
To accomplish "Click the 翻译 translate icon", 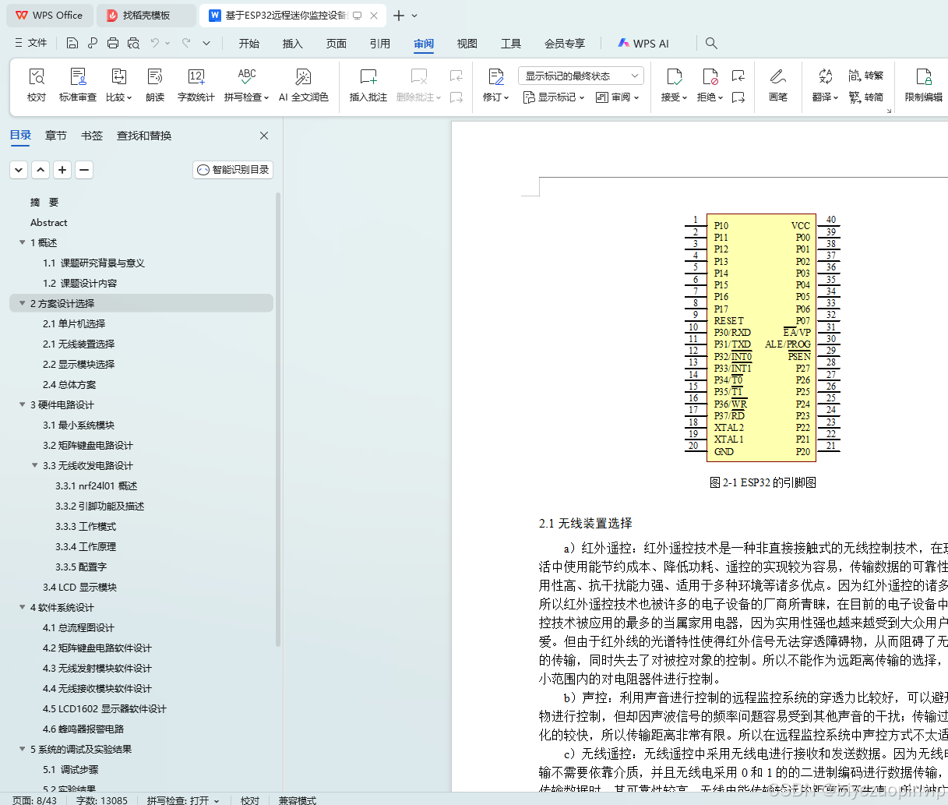I will [825, 76].
